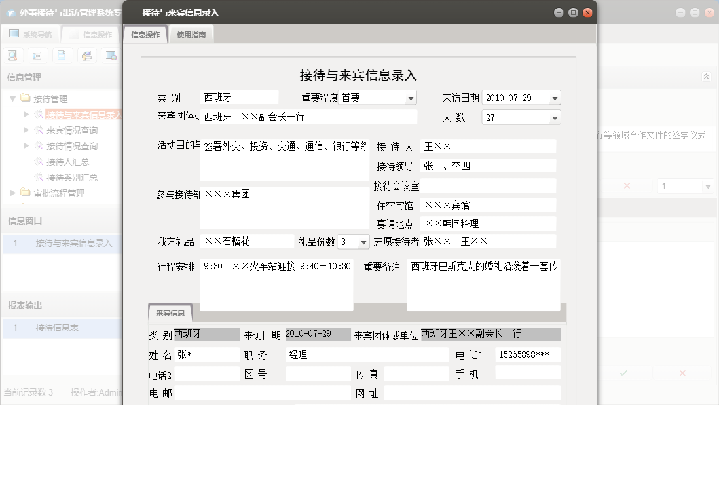This screenshot has width=719, height=488.
Task: Click the 审批流程管理 node icon
Action: [24, 193]
